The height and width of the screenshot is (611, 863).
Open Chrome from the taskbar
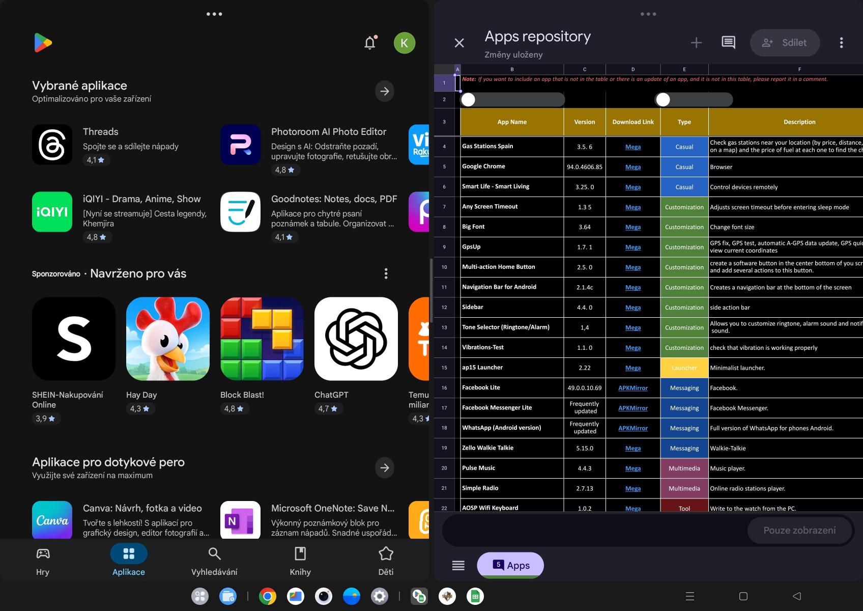tap(268, 596)
